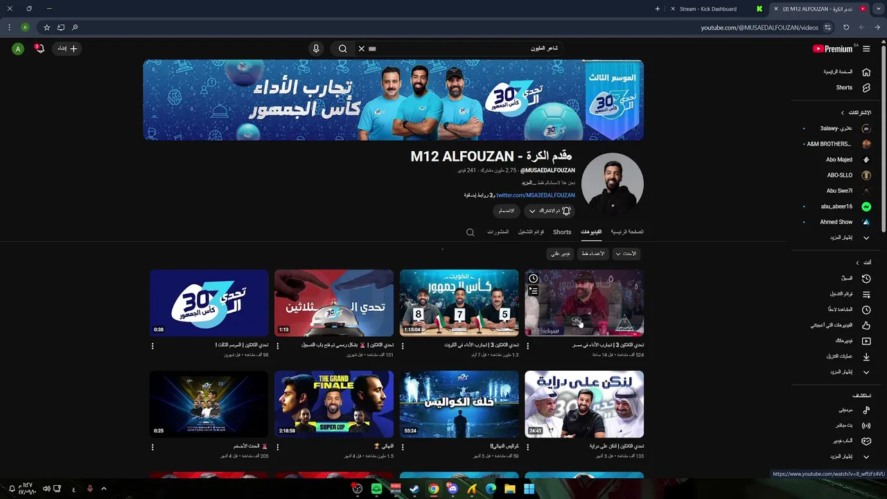The height and width of the screenshot is (499, 887).
Task: Open the History (السجل) sidebar entry
Action: pyautogui.click(x=856, y=278)
